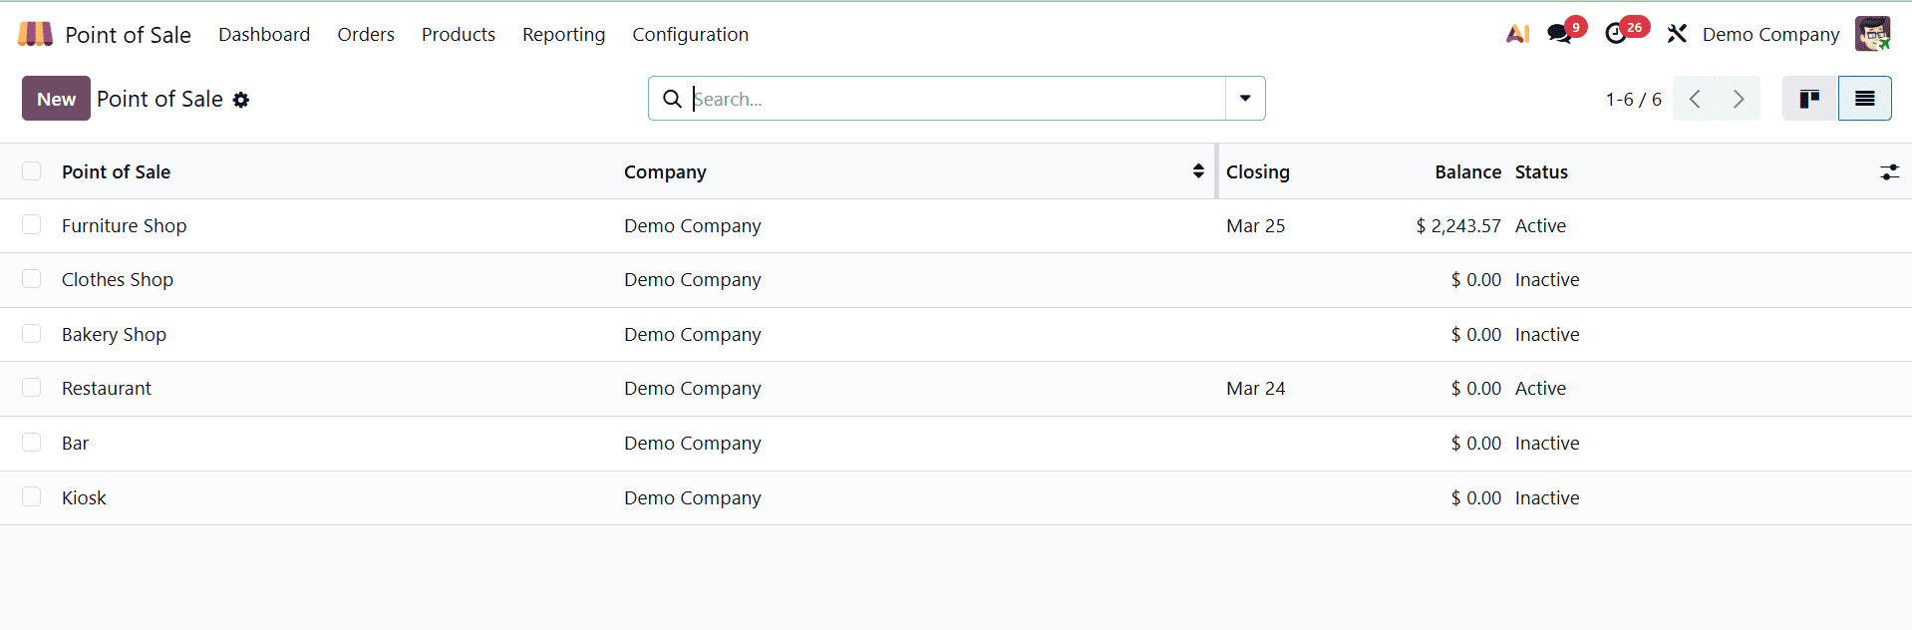Open the Reporting menu
The height and width of the screenshot is (630, 1912).
563,34
